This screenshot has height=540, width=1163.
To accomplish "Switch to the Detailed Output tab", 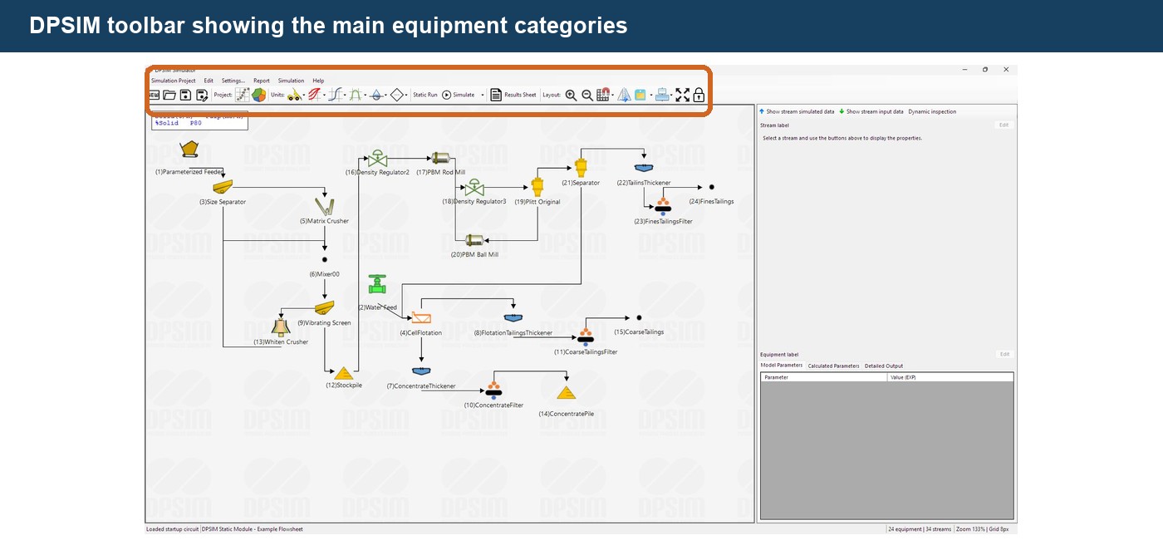I will point(884,366).
